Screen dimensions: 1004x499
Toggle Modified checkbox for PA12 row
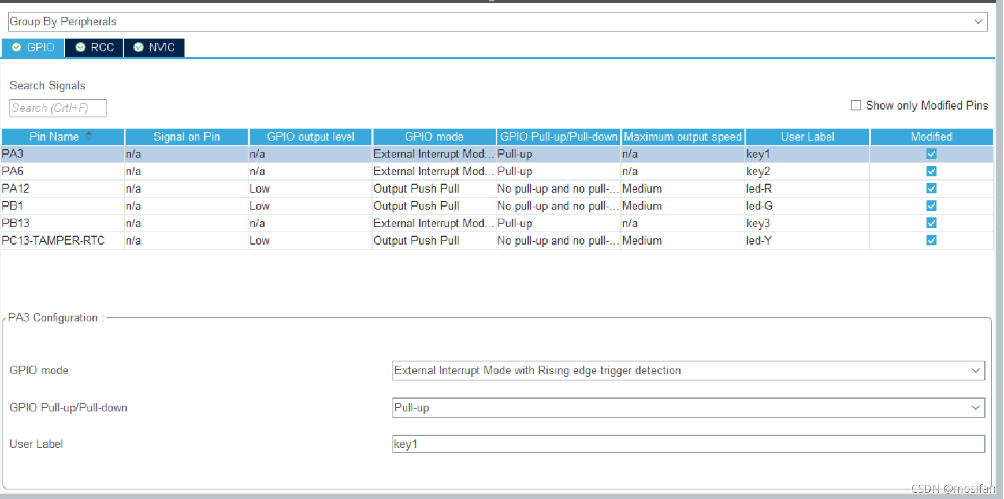pyautogui.click(x=931, y=189)
